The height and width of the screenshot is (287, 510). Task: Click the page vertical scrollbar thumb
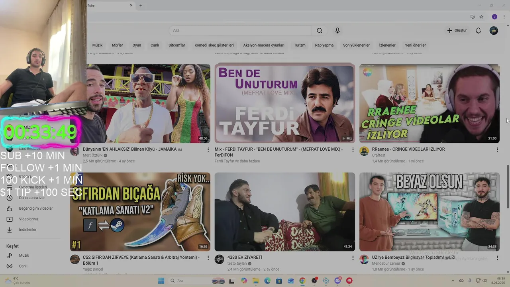[507, 186]
